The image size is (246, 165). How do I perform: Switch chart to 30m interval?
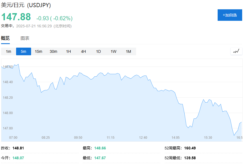53,51
